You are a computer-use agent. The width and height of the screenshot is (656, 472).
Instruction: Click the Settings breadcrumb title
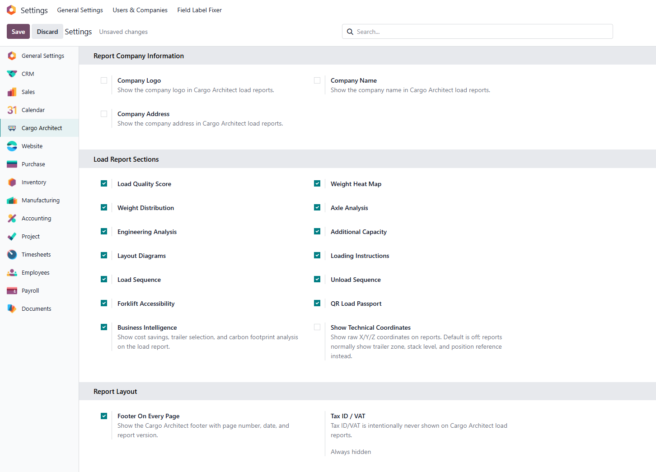point(78,32)
